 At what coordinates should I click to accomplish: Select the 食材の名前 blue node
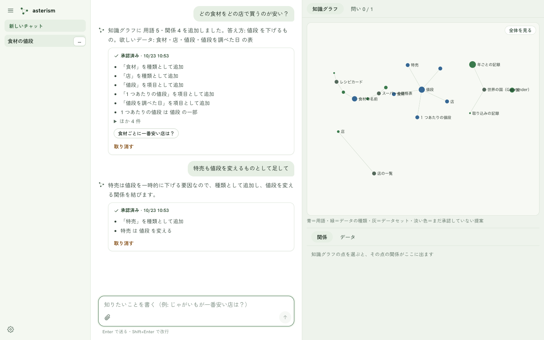pos(354,99)
